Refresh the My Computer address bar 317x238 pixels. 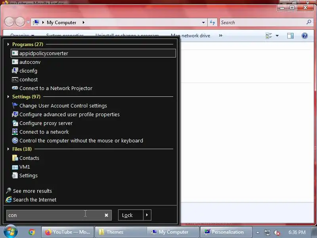click(x=212, y=22)
